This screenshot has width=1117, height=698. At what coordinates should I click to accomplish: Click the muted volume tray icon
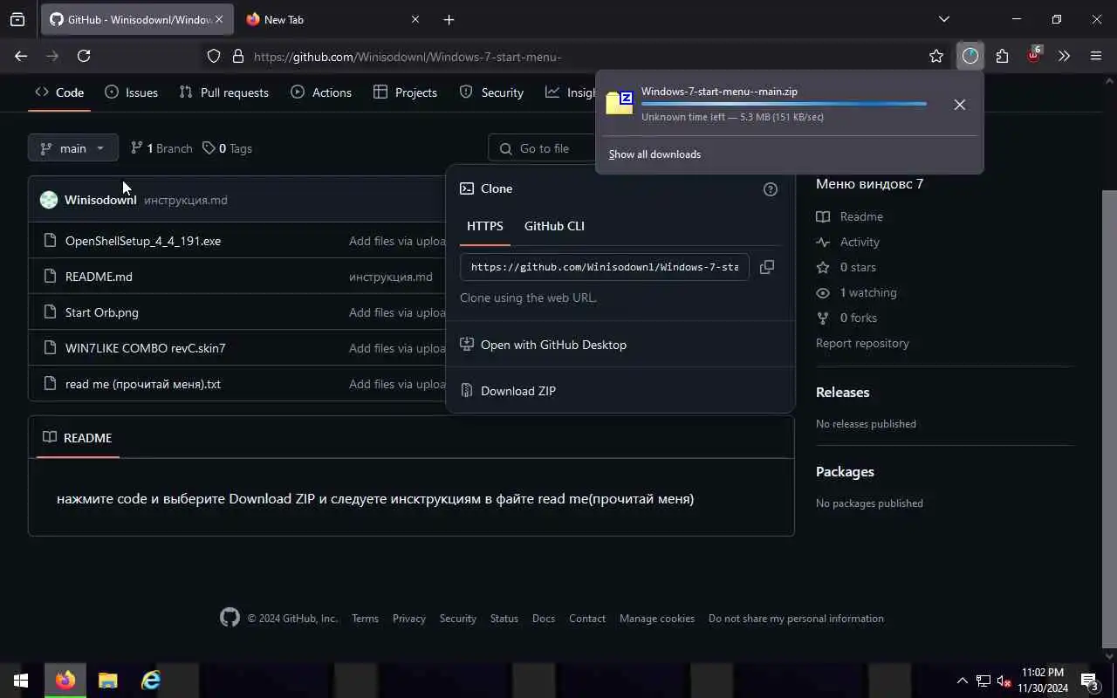coord(1004,681)
